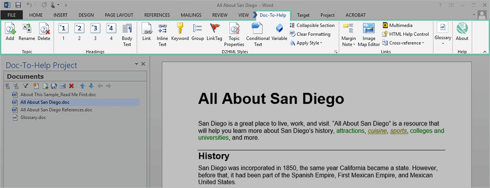Switch to the Target tab
This screenshot has width=490, height=188.
pos(303,15)
